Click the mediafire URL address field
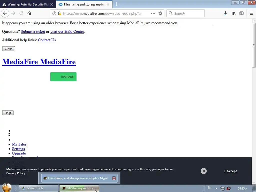 point(102,13)
